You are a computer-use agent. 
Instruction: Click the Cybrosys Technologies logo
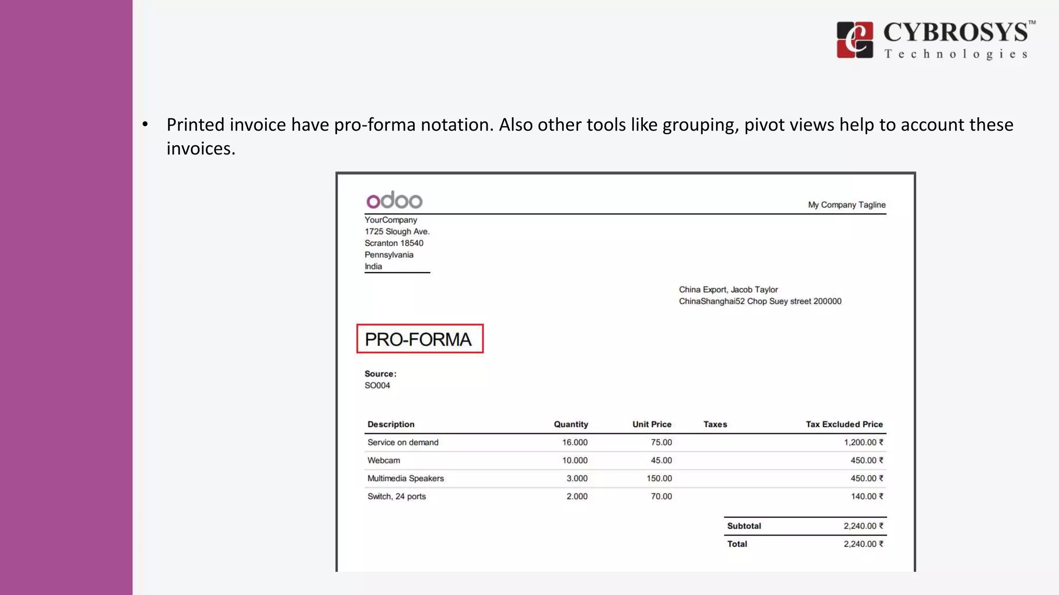pyautogui.click(x=936, y=40)
